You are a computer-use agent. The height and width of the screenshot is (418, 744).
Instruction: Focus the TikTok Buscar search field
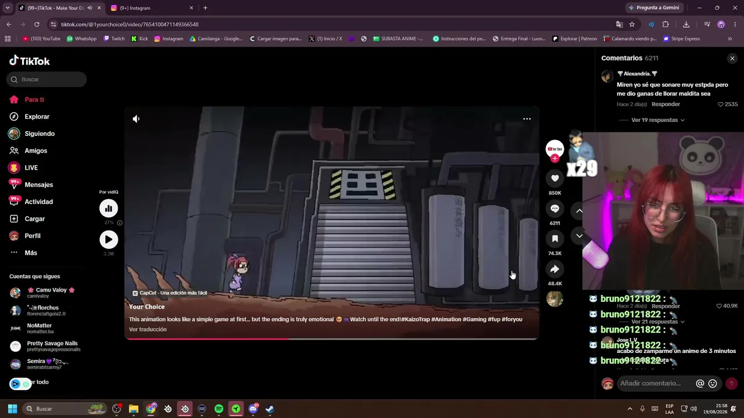point(46,80)
